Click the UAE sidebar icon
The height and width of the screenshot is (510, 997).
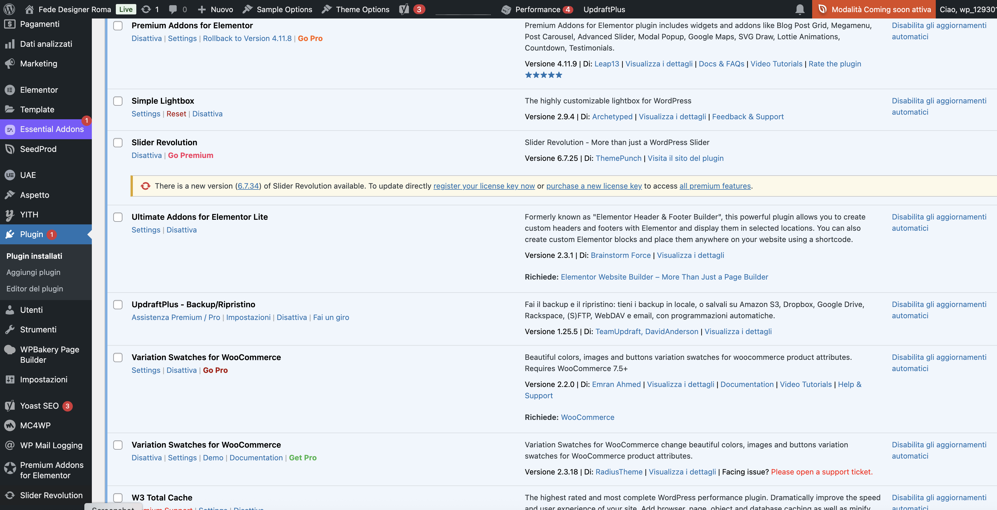[x=10, y=175]
